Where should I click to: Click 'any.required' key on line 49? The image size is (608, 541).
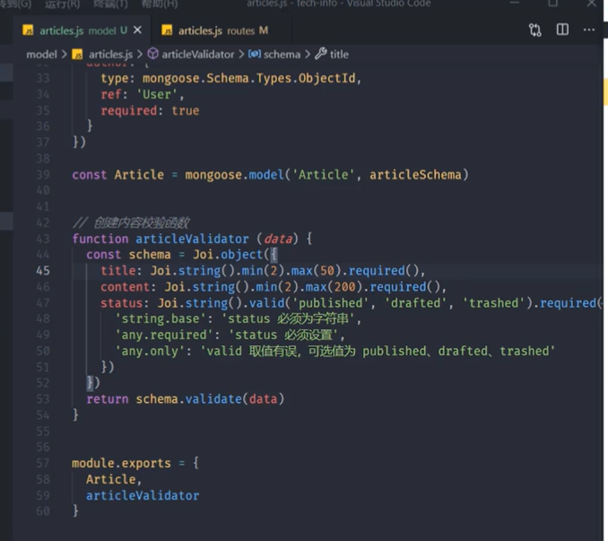point(164,335)
